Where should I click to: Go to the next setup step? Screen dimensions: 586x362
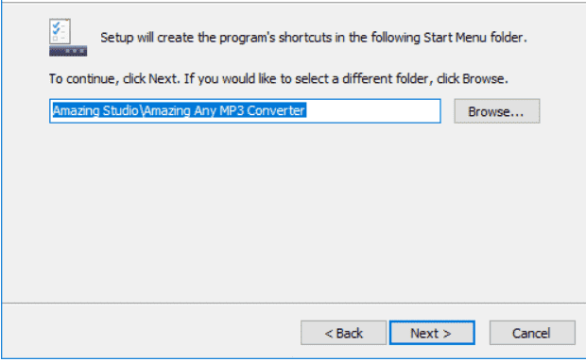[x=432, y=333]
